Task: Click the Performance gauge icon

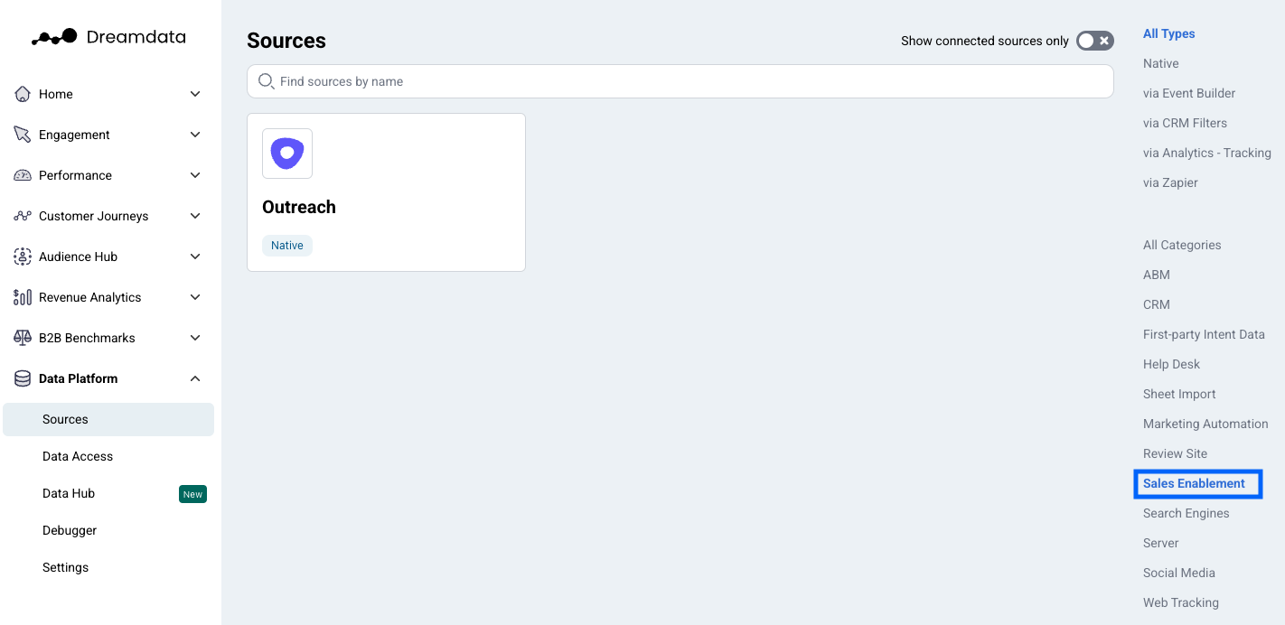Action: click(23, 175)
